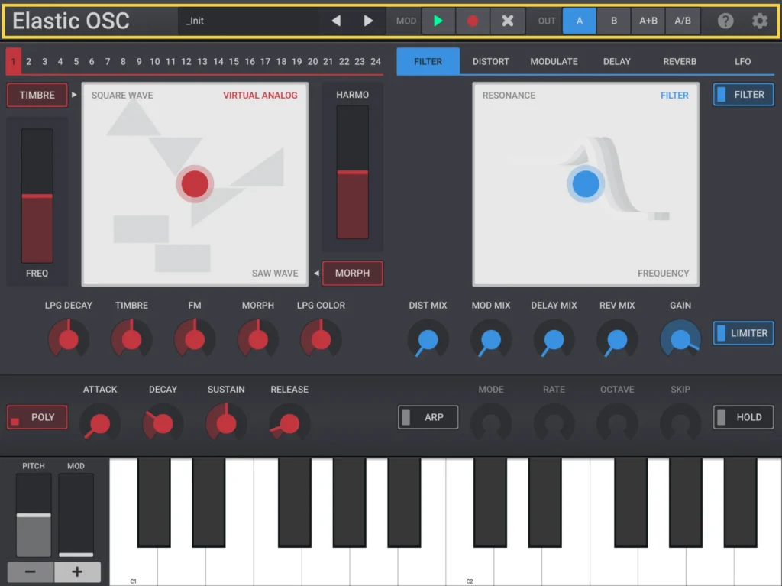Select step 8 in the sequence row
This screenshot has height=586, width=782.
click(123, 61)
